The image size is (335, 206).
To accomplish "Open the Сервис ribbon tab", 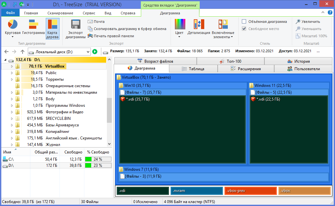I will pyautogui.click(x=89, y=13).
